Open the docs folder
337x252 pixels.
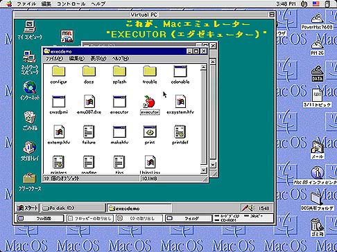(89, 71)
